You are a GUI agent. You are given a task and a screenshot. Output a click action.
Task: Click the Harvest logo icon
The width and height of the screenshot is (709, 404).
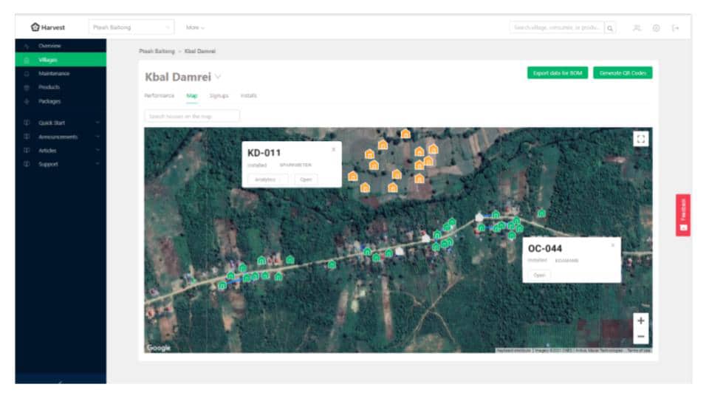point(35,27)
